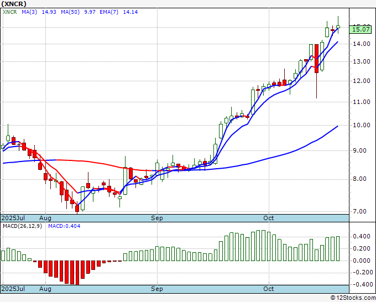Viewport: 376px width, 302px height.
Task: Click Sep on the price chart date axis
Action: (156, 218)
